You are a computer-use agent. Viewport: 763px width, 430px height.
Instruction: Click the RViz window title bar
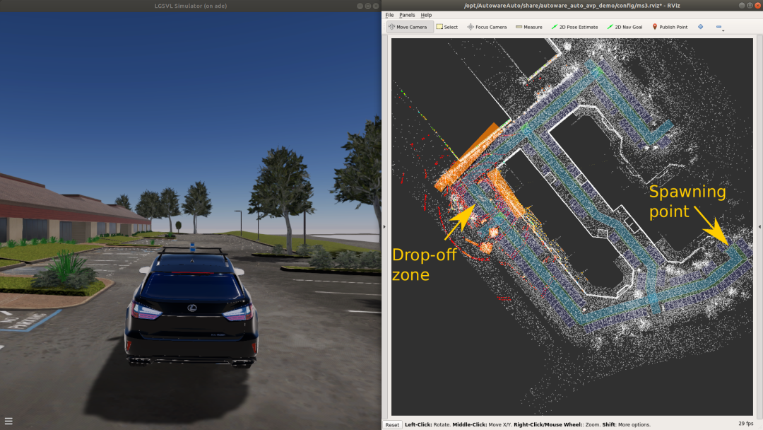[x=572, y=6]
